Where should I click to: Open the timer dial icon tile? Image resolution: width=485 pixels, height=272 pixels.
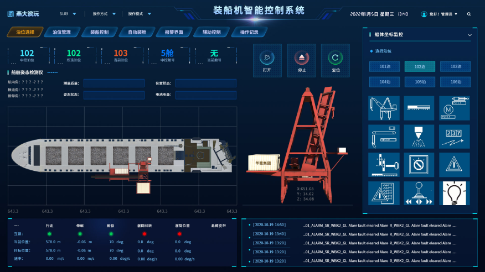419,165
